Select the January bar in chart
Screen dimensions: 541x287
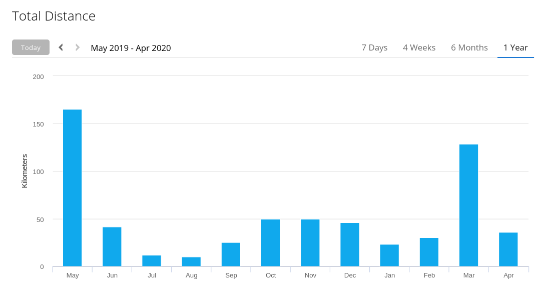(389, 255)
